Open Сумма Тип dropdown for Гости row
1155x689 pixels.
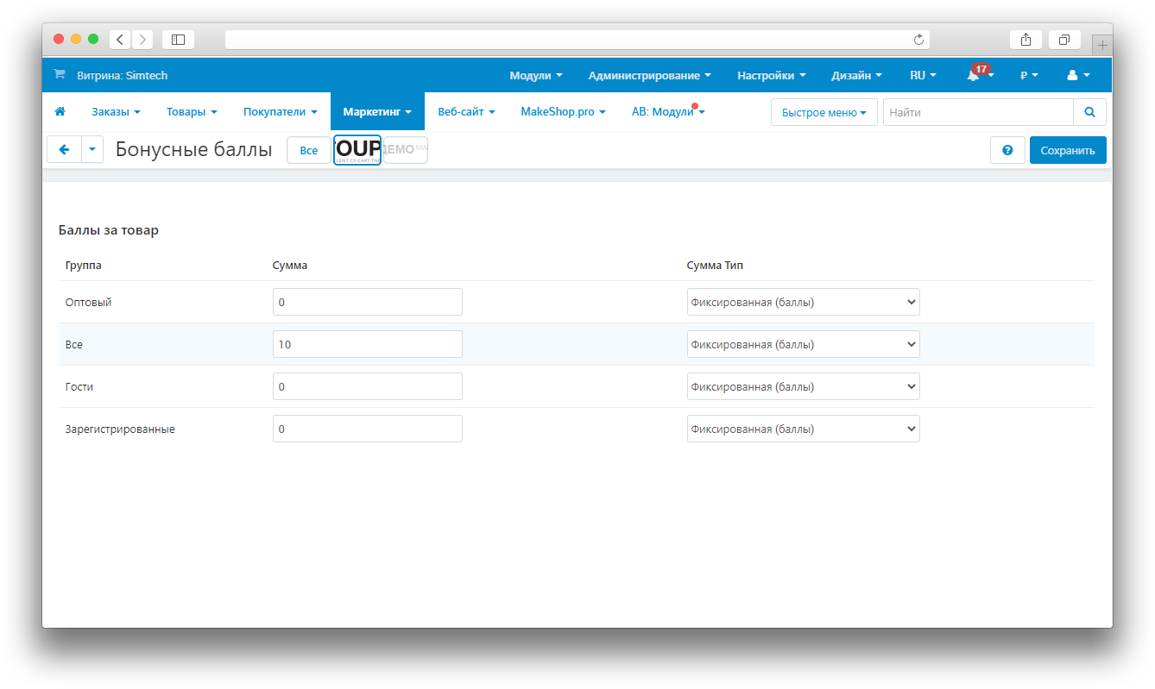pos(803,386)
